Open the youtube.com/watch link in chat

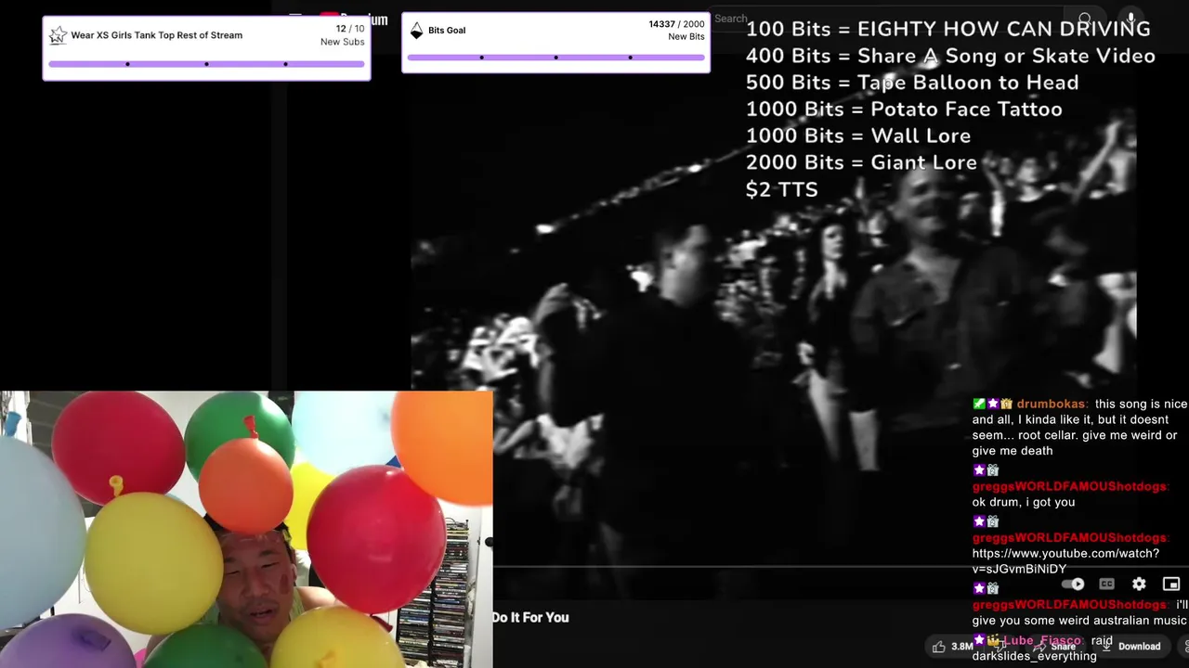coord(1065,561)
